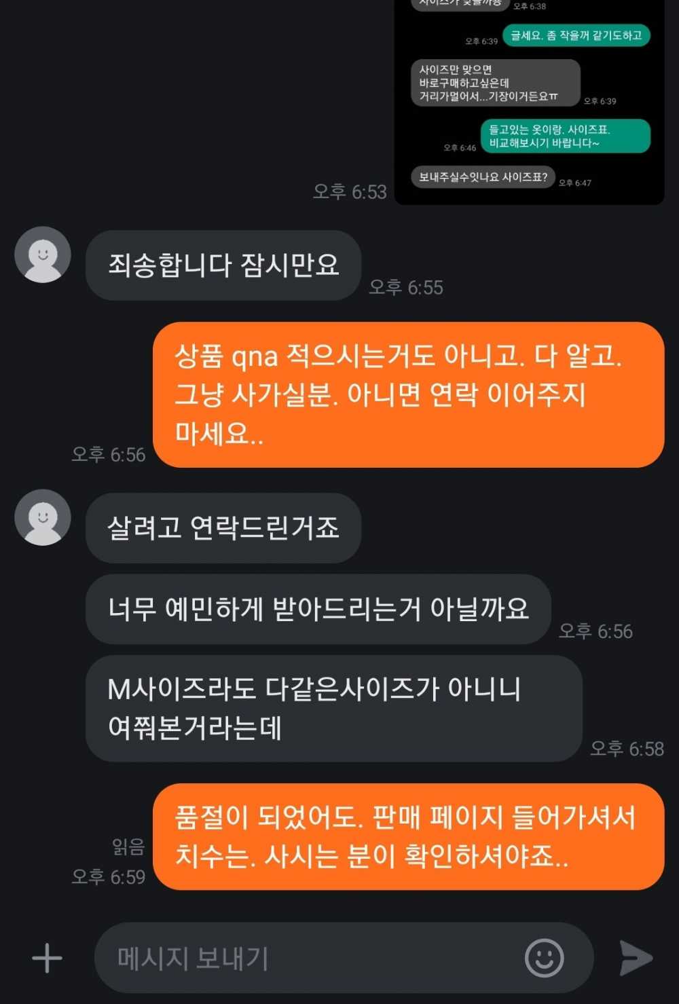The width and height of the screenshot is (679, 1004).
Task: Open profile avatar beside 죄송합니다 잠시만요
Action: [x=43, y=255]
